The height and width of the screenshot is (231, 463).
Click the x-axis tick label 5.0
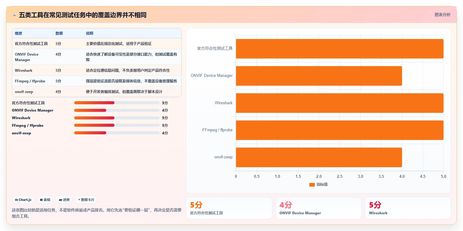(x=443, y=176)
